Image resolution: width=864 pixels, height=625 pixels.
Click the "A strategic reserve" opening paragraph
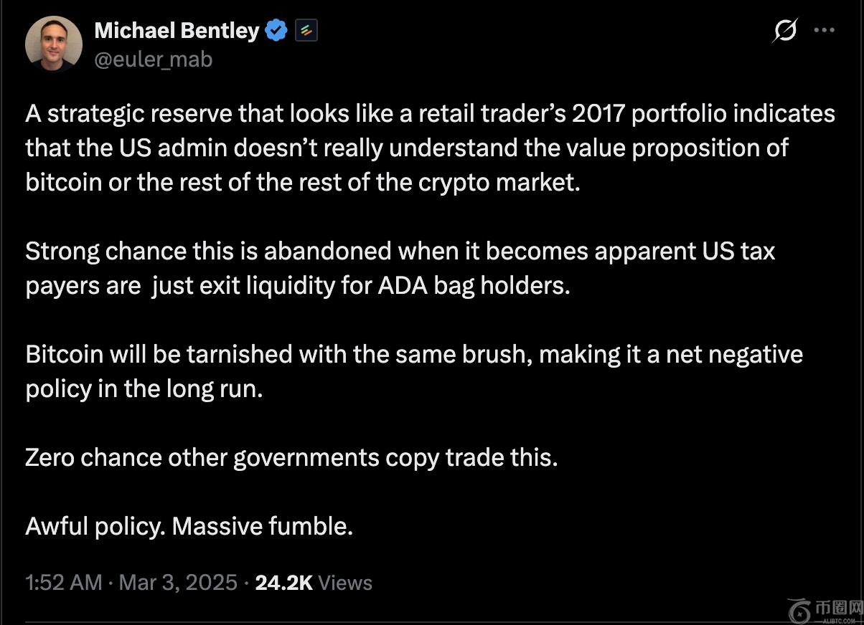tap(429, 148)
